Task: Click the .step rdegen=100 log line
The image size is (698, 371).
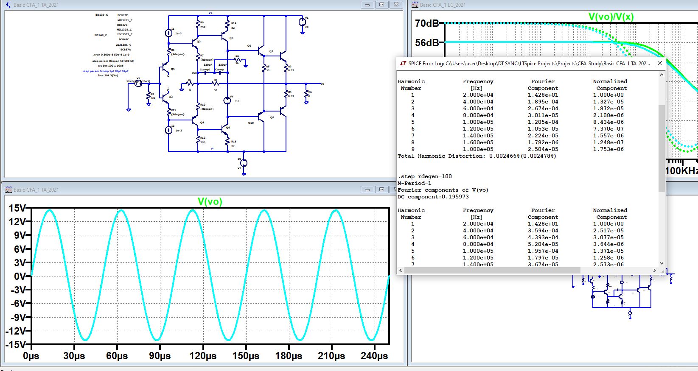Action: 425,176
